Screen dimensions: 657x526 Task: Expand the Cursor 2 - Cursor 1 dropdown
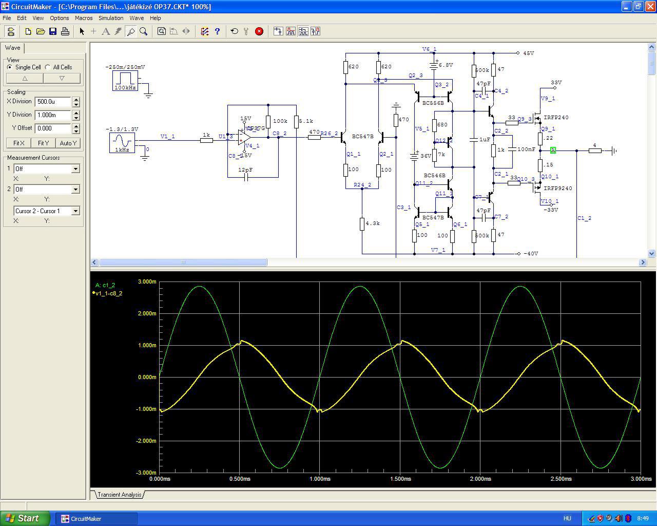75,211
